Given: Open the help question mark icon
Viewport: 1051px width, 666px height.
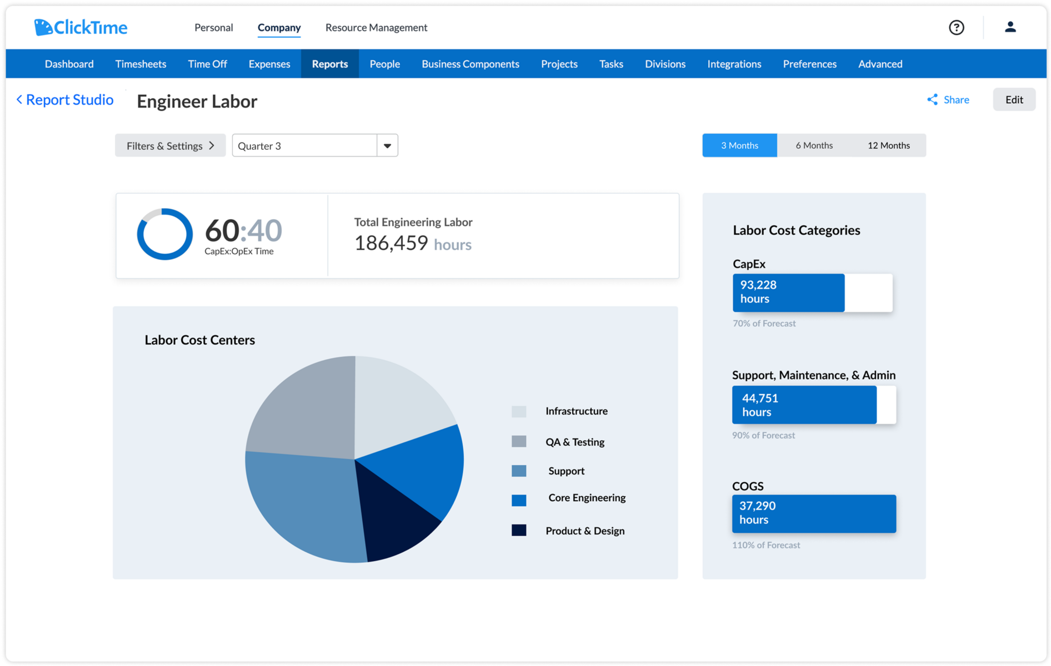Looking at the screenshot, I should coord(956,27).
